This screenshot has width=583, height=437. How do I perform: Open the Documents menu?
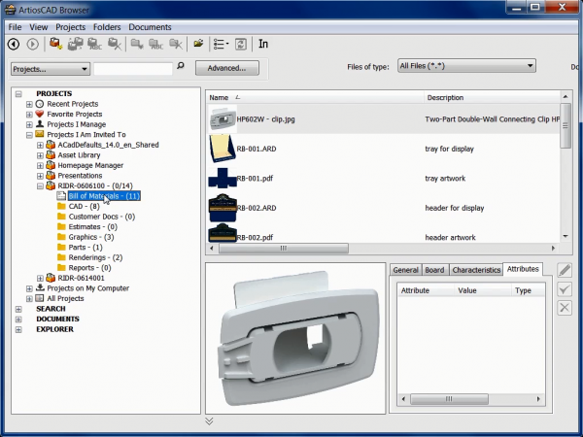coord(150,27)
